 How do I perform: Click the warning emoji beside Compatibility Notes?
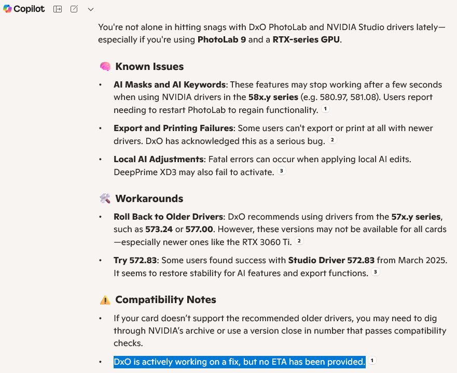[105, 300]
